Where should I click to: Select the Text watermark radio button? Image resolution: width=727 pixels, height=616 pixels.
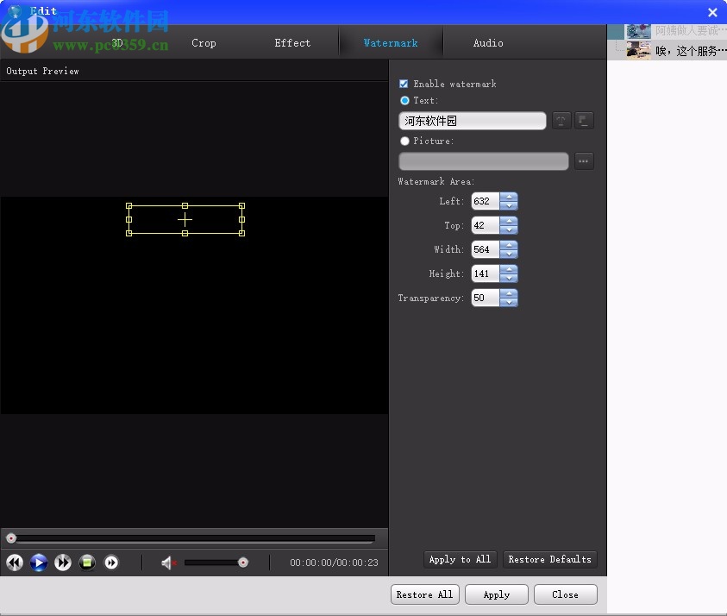point(404,100)
